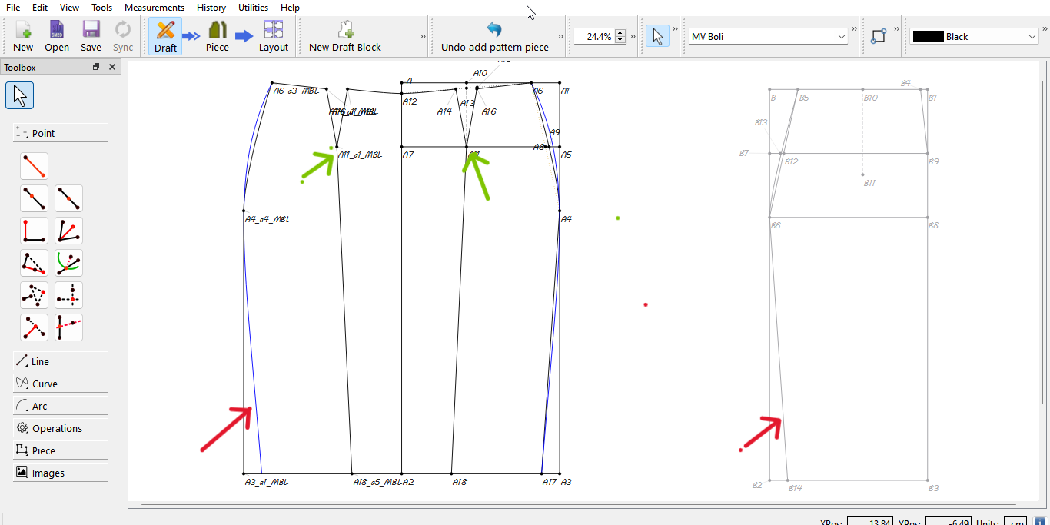
Task: Open the Utilities menu
Action: 253,8
